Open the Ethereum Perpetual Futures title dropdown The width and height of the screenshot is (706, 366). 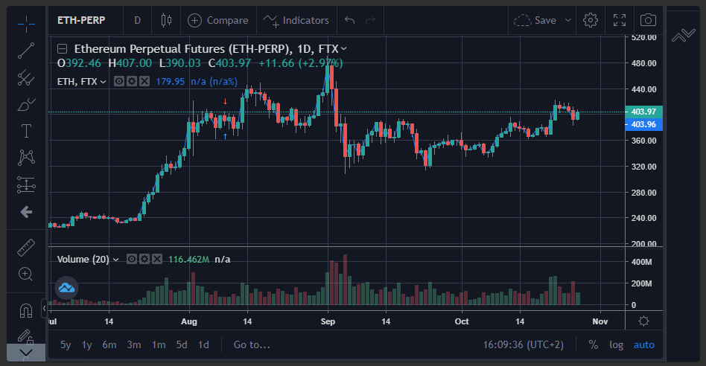pyautogui.click(x=344, y=48)
